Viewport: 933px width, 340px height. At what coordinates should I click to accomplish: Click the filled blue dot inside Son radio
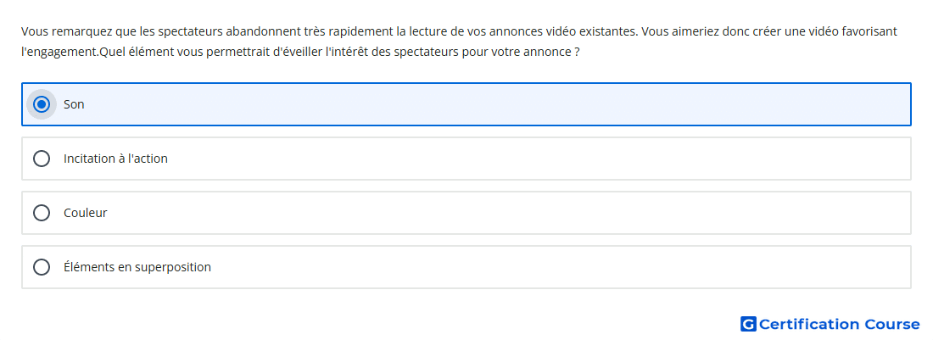pos(41,104)
